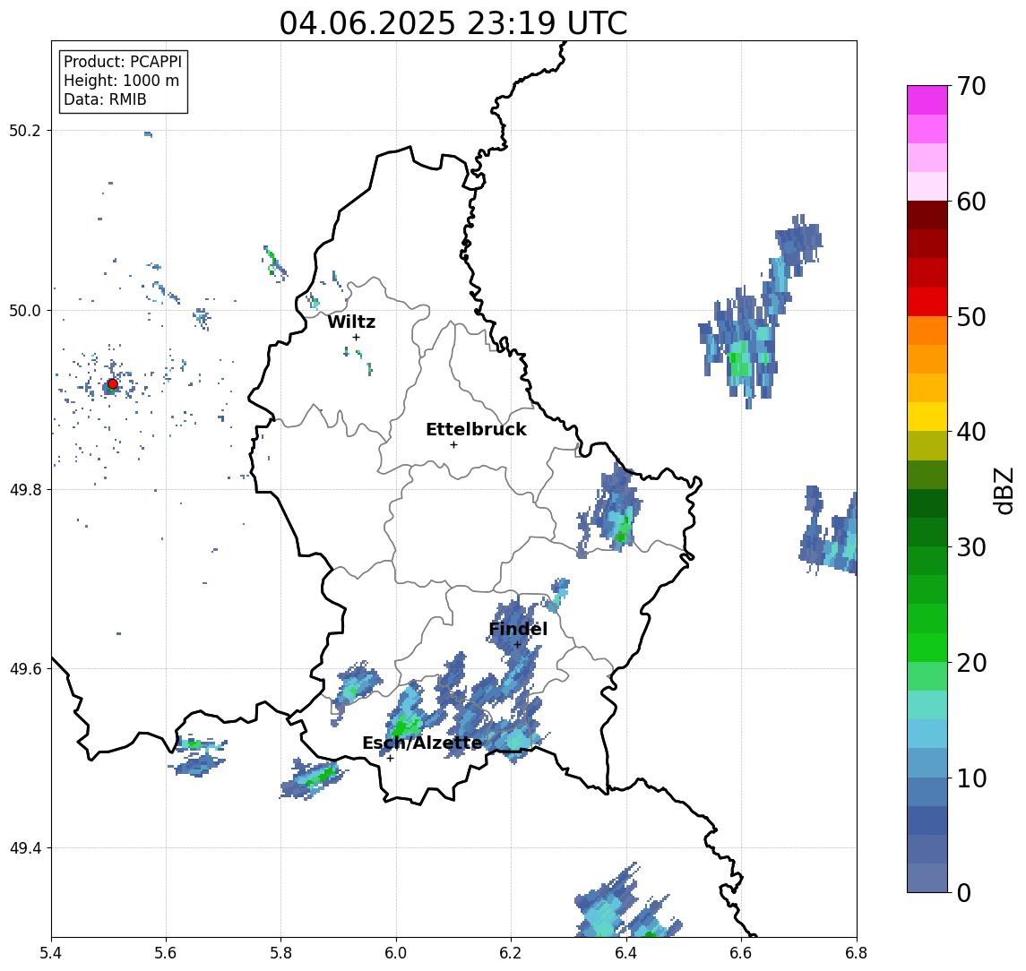
Task: Click the 5.8 longitude tick label
Action: pyautogui.click(x=281, y=953)
